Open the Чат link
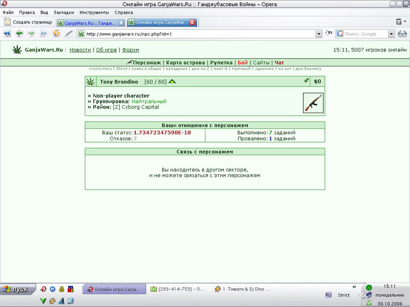 tap(279, 62)
